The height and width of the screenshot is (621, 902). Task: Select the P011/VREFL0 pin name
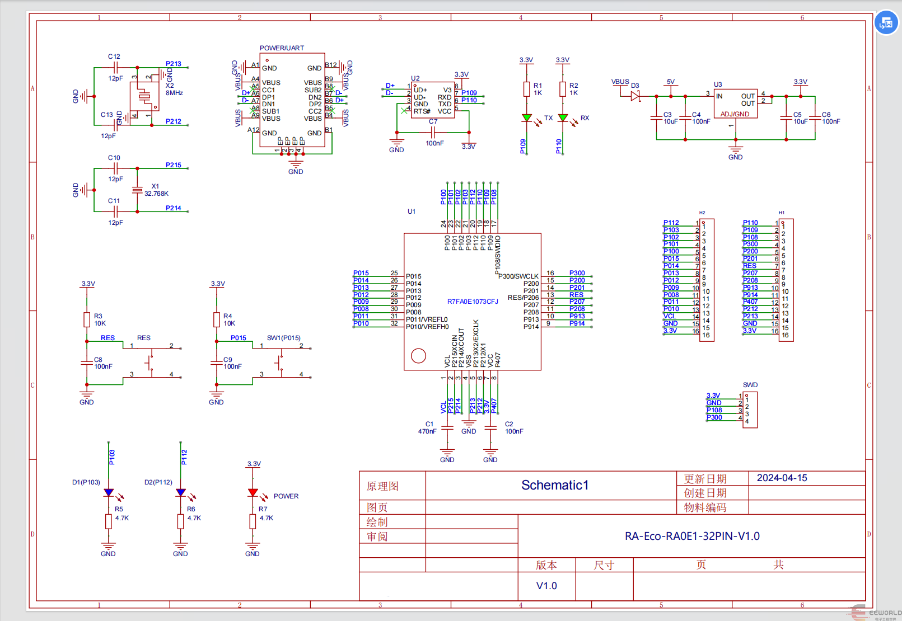[x=427, y=319]
